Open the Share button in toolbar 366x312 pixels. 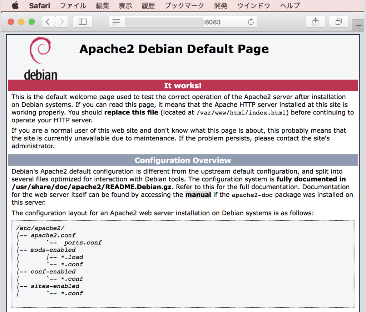pyautogui.click(x=315, y=22)
